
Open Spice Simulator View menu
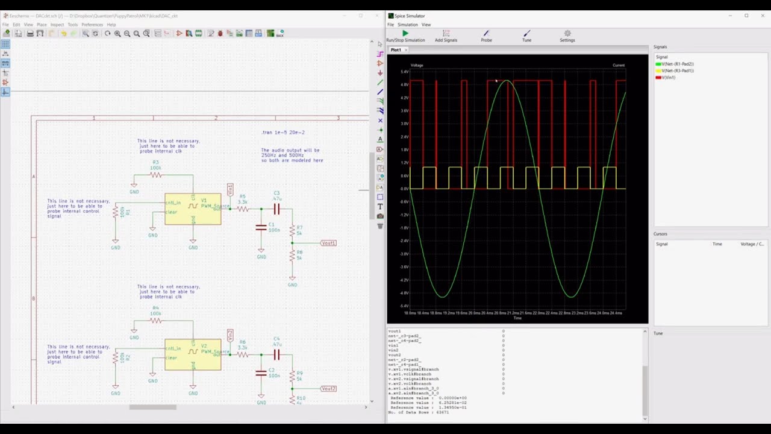point(426,25)
